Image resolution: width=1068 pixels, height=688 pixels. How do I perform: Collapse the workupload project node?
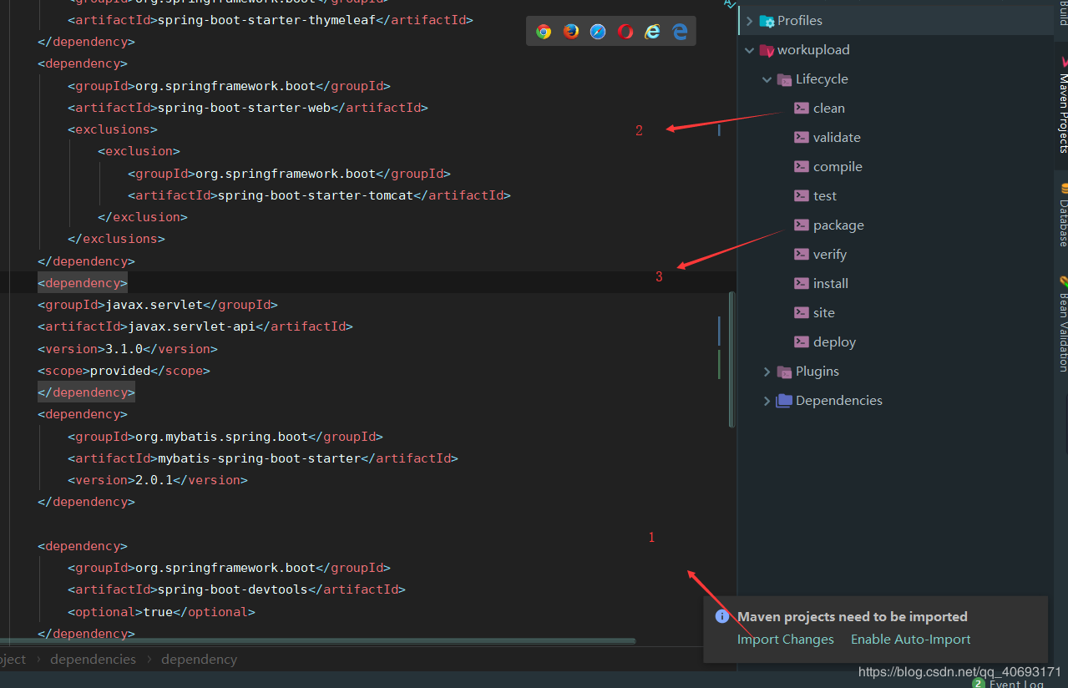(749, 50)
